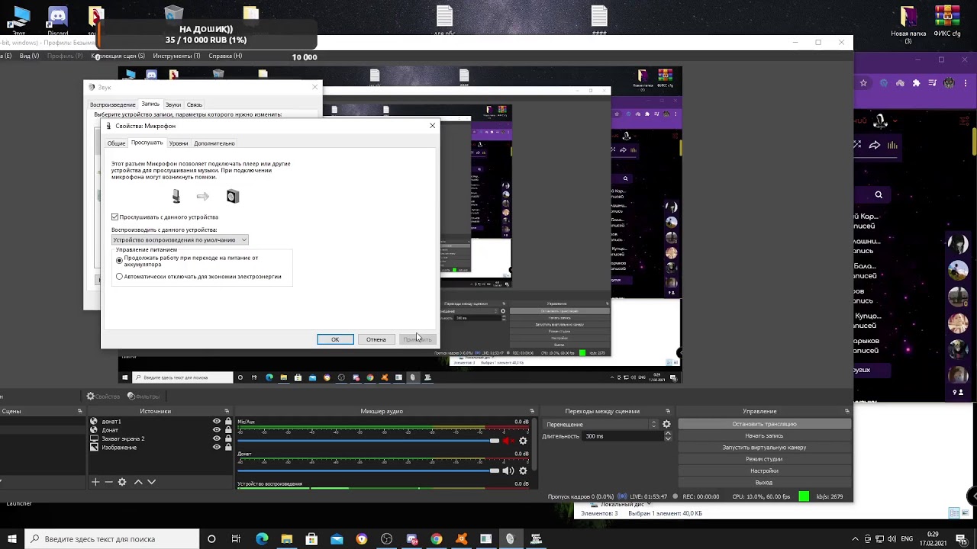Uncheck Прослушивать с данного устройства checkbox

pyautogui.click(x=114, y=217)
